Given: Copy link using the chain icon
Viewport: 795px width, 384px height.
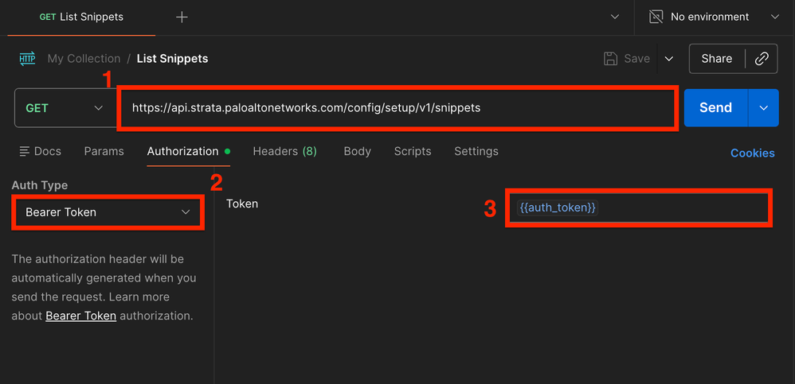Looking at the screenshot, I should coord(762,59).
